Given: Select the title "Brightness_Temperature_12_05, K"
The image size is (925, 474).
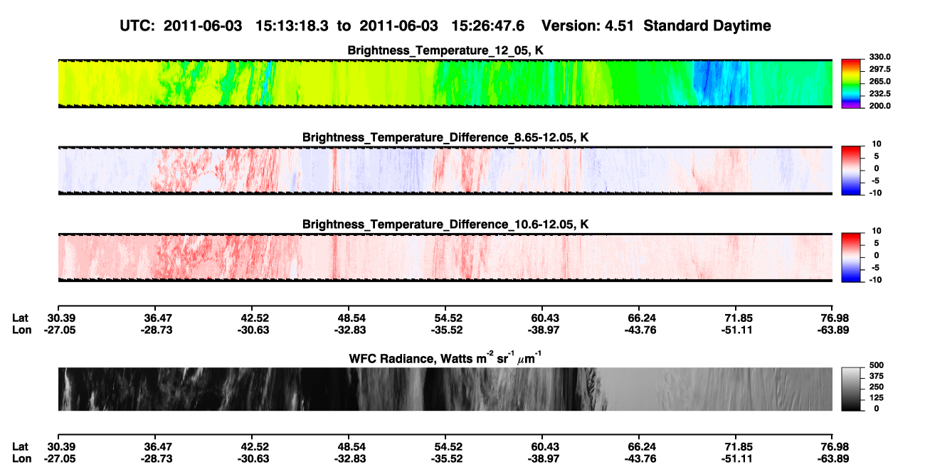Looking at the screenshot, I should click(x=445, y=50).
